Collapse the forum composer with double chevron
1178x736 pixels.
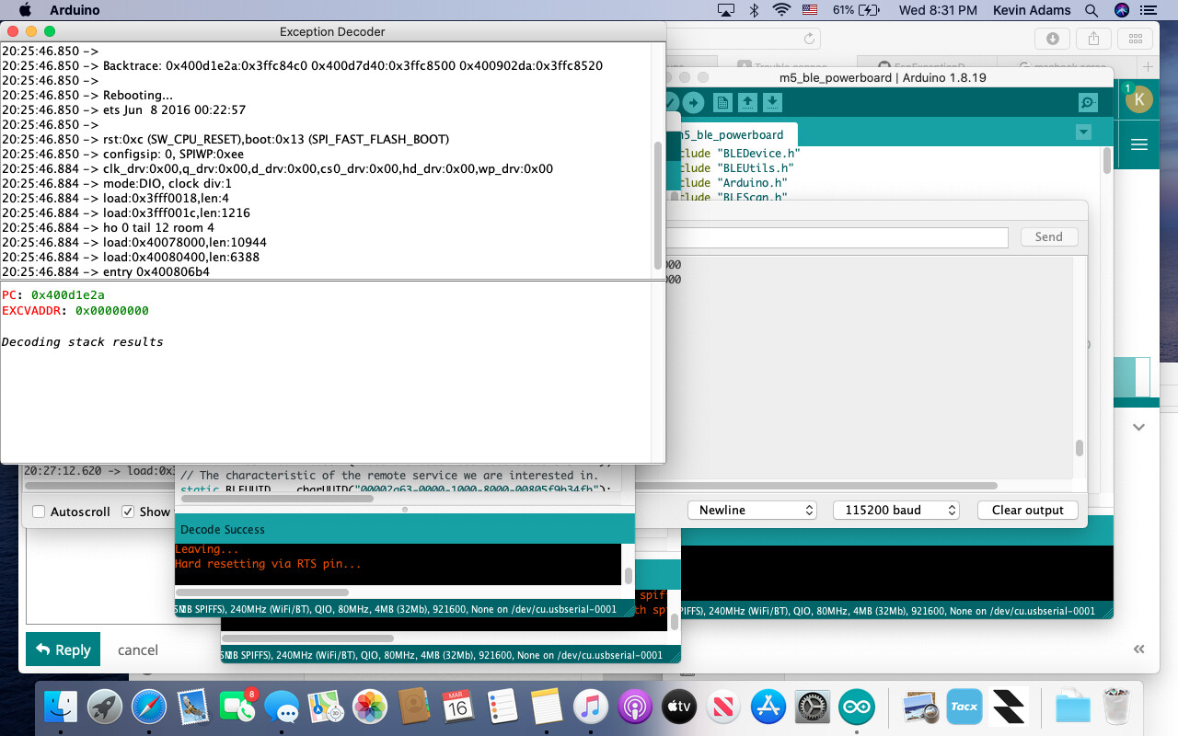pyautogui.click(x=1139, y=649)
